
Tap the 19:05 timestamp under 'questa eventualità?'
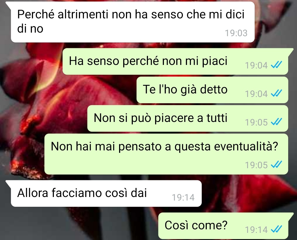(256, 165)
